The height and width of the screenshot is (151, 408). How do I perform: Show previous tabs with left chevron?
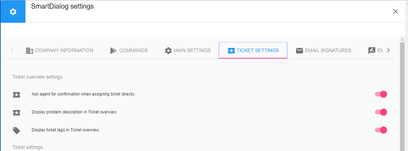(x=12, y=51)
